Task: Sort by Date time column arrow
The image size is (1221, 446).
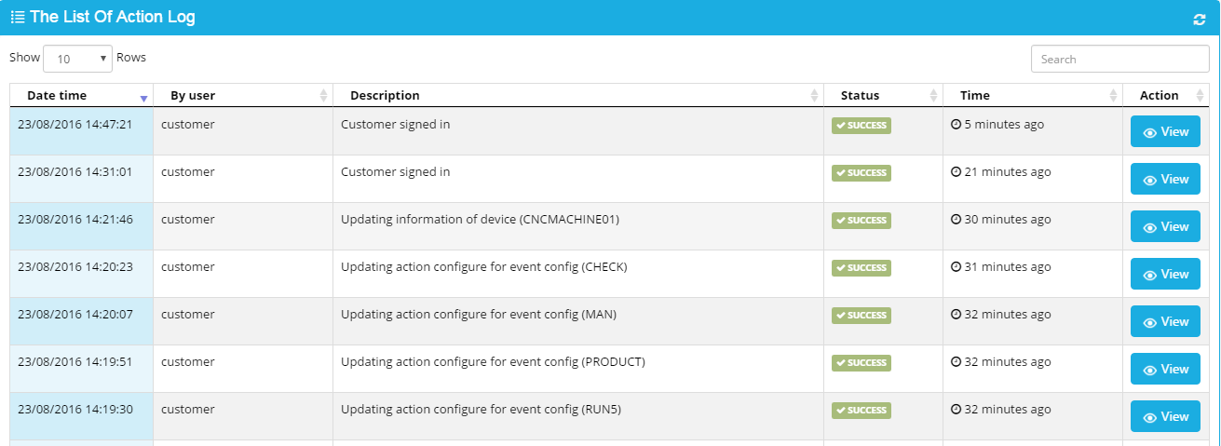Action: 143,96
